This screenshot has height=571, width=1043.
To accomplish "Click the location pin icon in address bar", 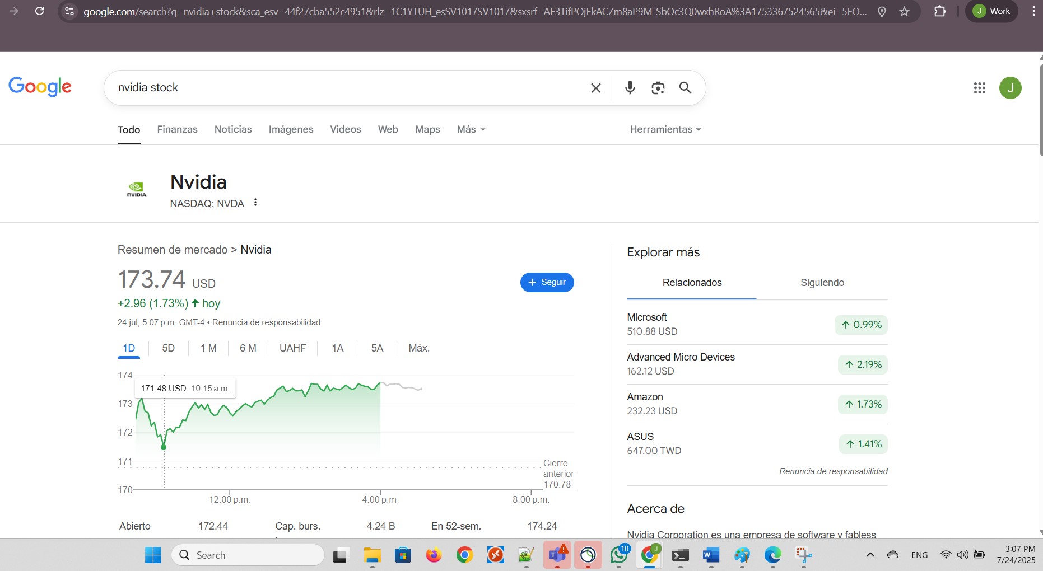I will [x=882, y=11].
